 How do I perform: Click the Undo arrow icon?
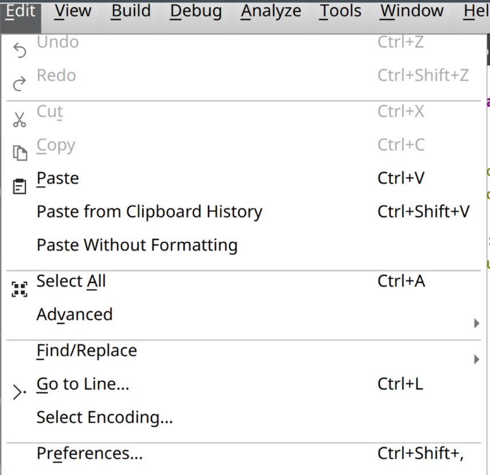[20, 51]
